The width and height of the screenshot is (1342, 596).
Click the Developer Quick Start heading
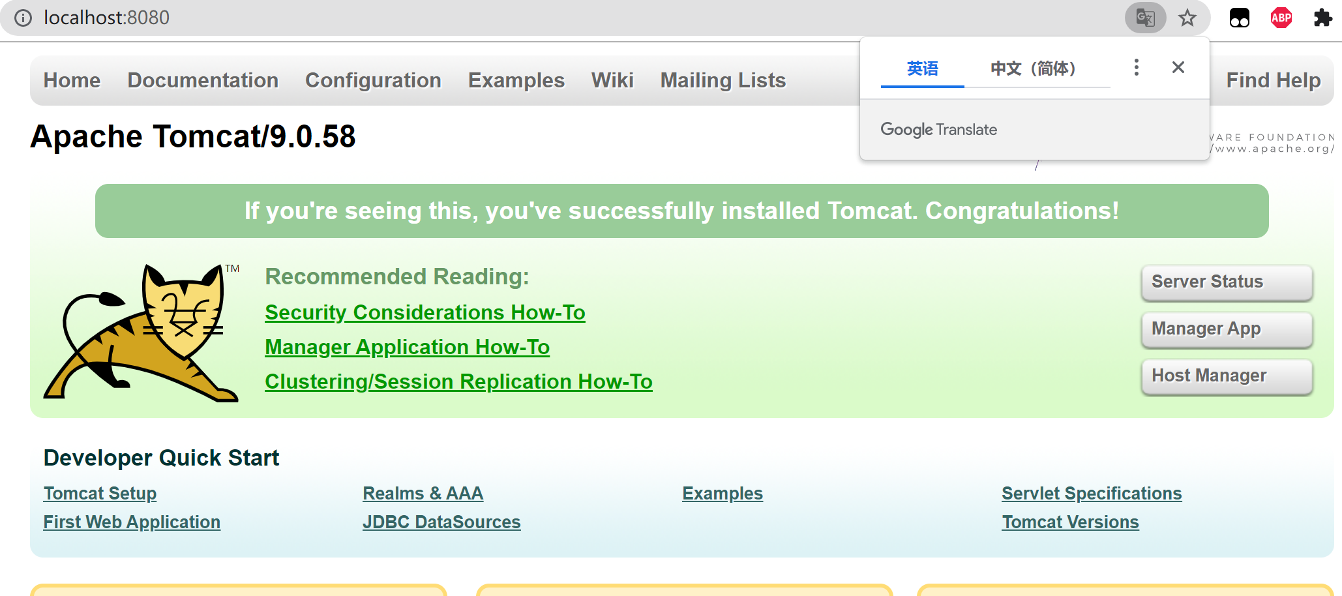pyautogui.click(x=161, y=458)
